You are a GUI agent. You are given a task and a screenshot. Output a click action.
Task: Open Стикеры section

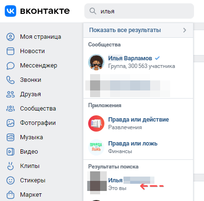32,180
